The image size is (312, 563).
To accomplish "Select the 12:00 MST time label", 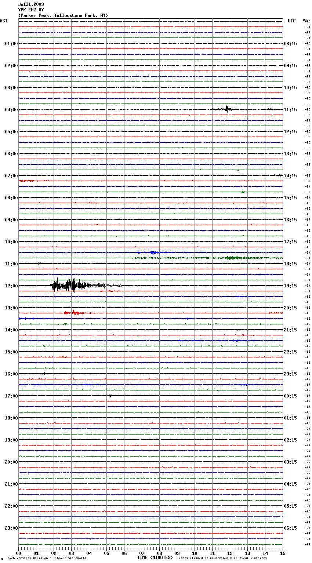I will (x=11, y=286).
